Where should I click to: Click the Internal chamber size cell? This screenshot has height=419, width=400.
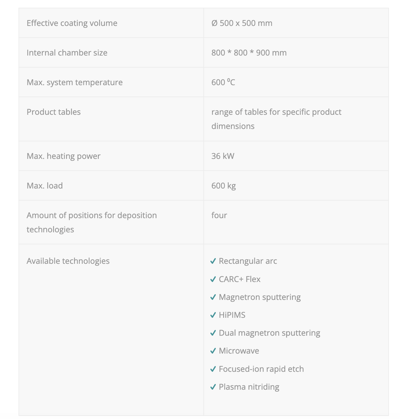pos(67,53)
